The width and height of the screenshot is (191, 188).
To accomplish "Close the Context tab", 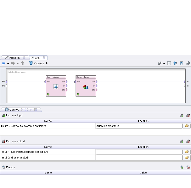I will [x=22, y=109].
